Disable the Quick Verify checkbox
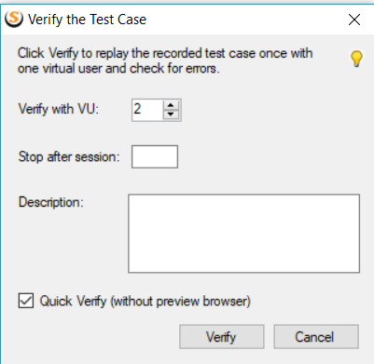Viewport: 374px width, 364px height. 26,301
